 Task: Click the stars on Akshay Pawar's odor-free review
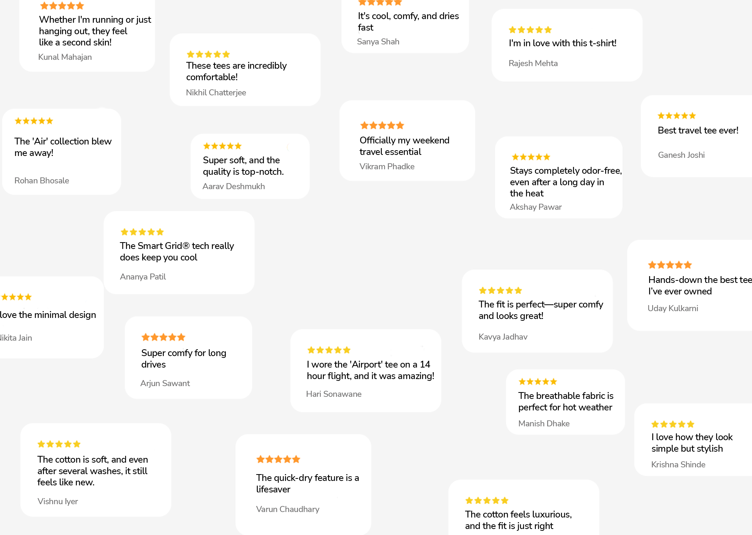(531, 157)
